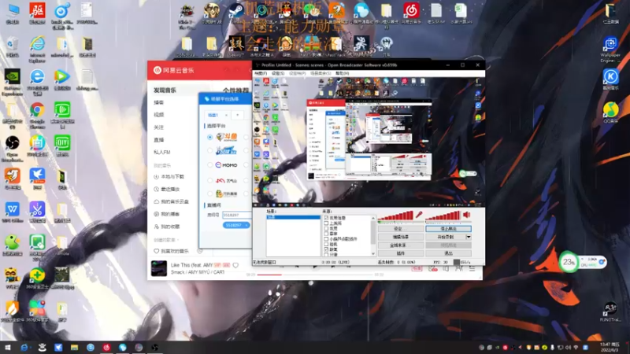Image resolution: width=630 pixels, height=354 pixels.
Task: Check the second source starting with 上 in OBS
Action: click(326, 223)
